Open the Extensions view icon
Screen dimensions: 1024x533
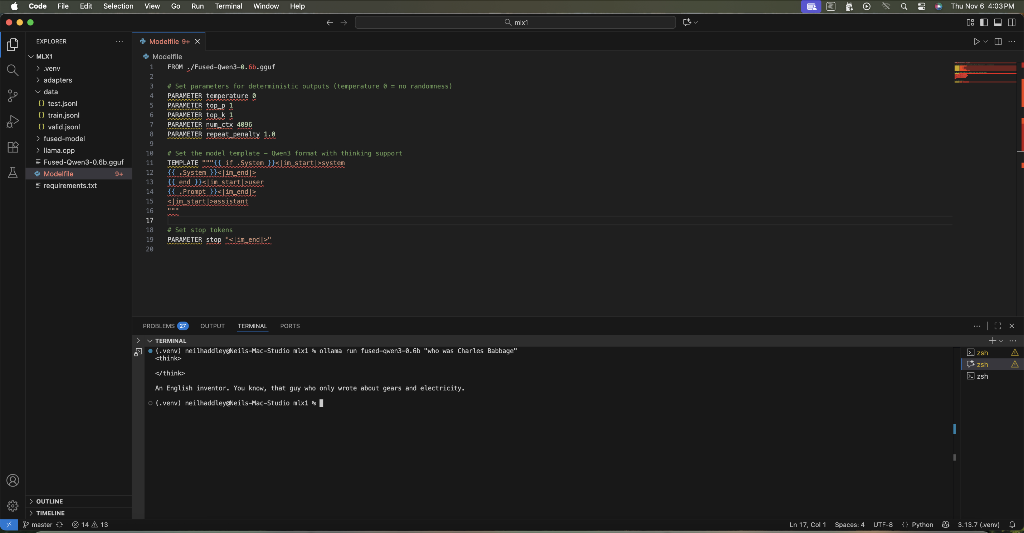13,147
